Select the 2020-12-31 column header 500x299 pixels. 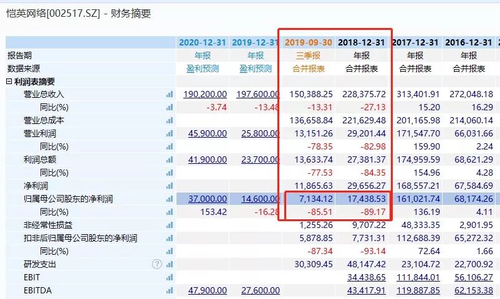(x=203, y=42)
